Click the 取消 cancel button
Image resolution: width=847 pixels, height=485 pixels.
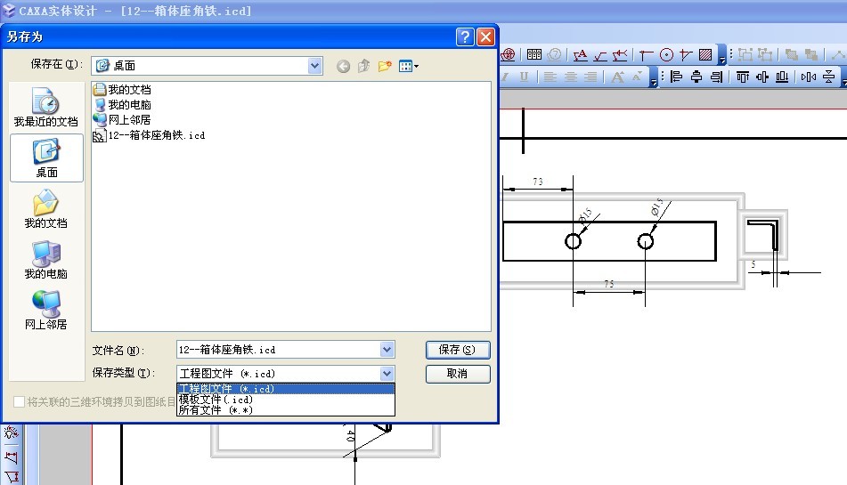point(458,374)
